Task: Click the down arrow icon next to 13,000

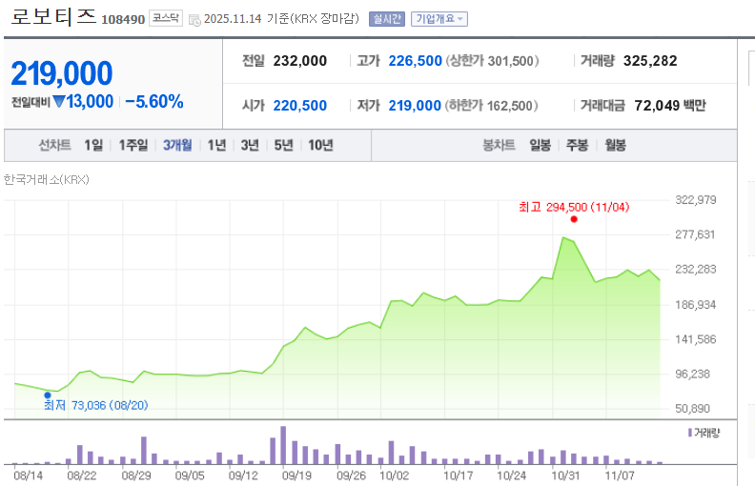Action: (x=59, y=102)
